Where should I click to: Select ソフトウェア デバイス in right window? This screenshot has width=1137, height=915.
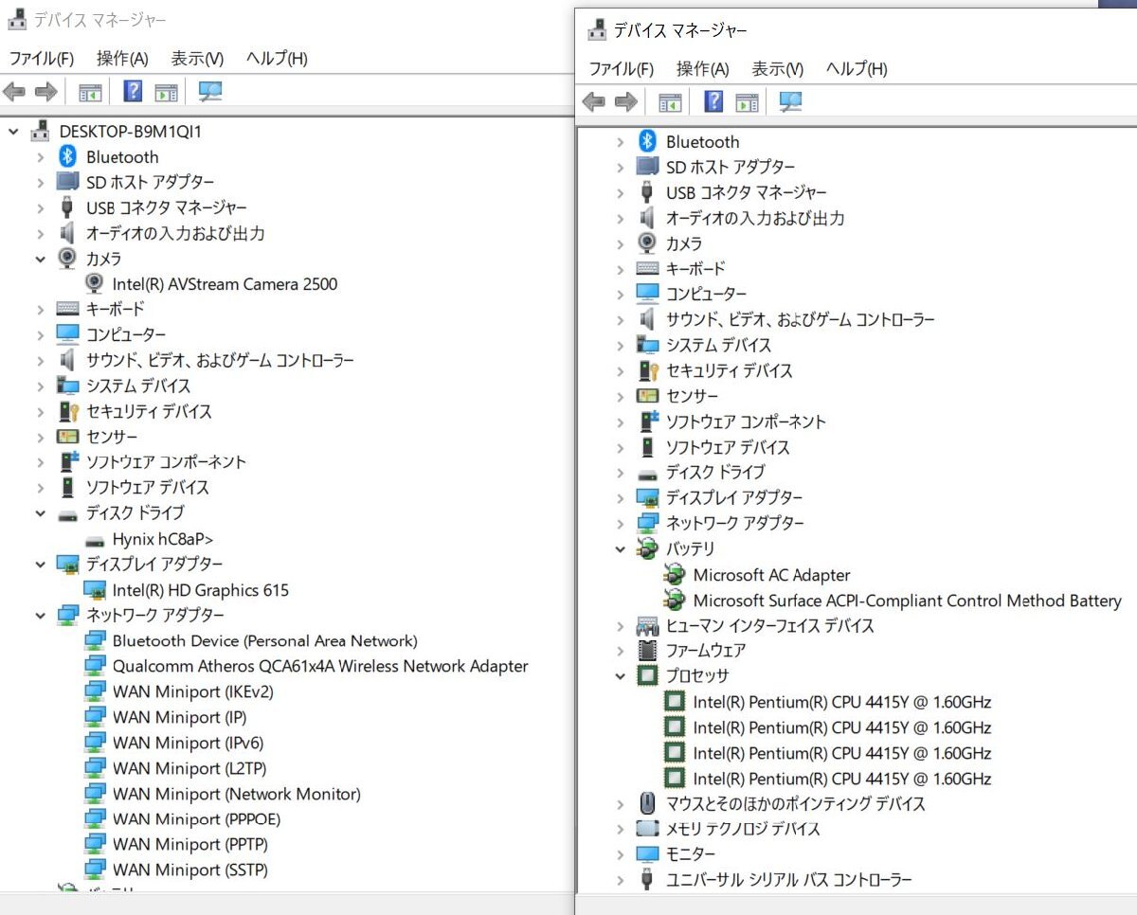(x=728, y=447)
